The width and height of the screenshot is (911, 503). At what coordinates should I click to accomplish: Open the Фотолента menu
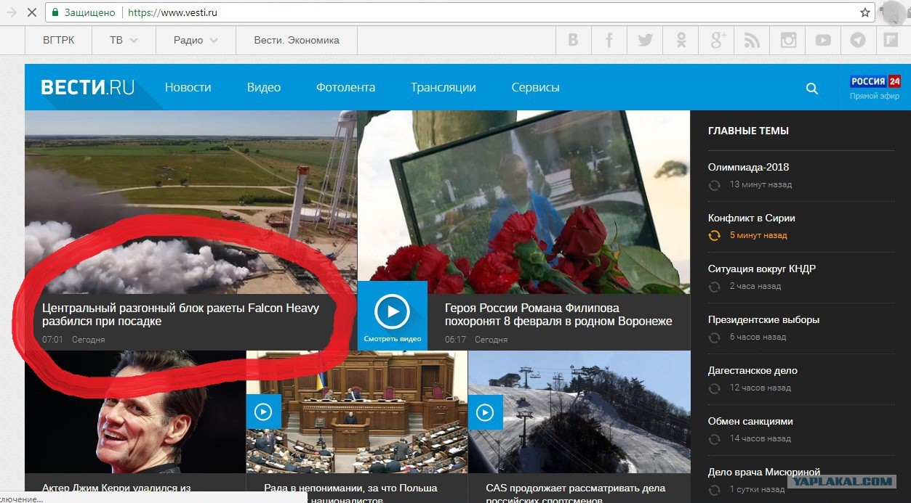pos(345,87)
